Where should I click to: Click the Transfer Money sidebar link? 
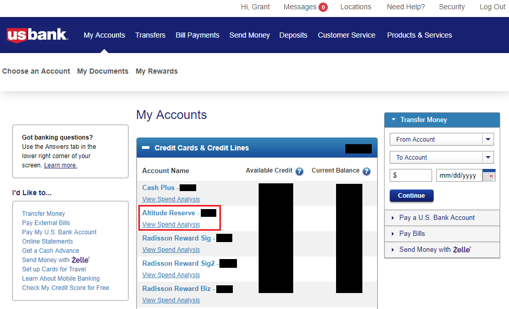pyautogui.click(x=43, y=213)
